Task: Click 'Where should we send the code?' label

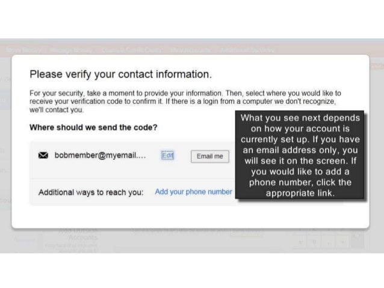Action: [x=93, y=127]
